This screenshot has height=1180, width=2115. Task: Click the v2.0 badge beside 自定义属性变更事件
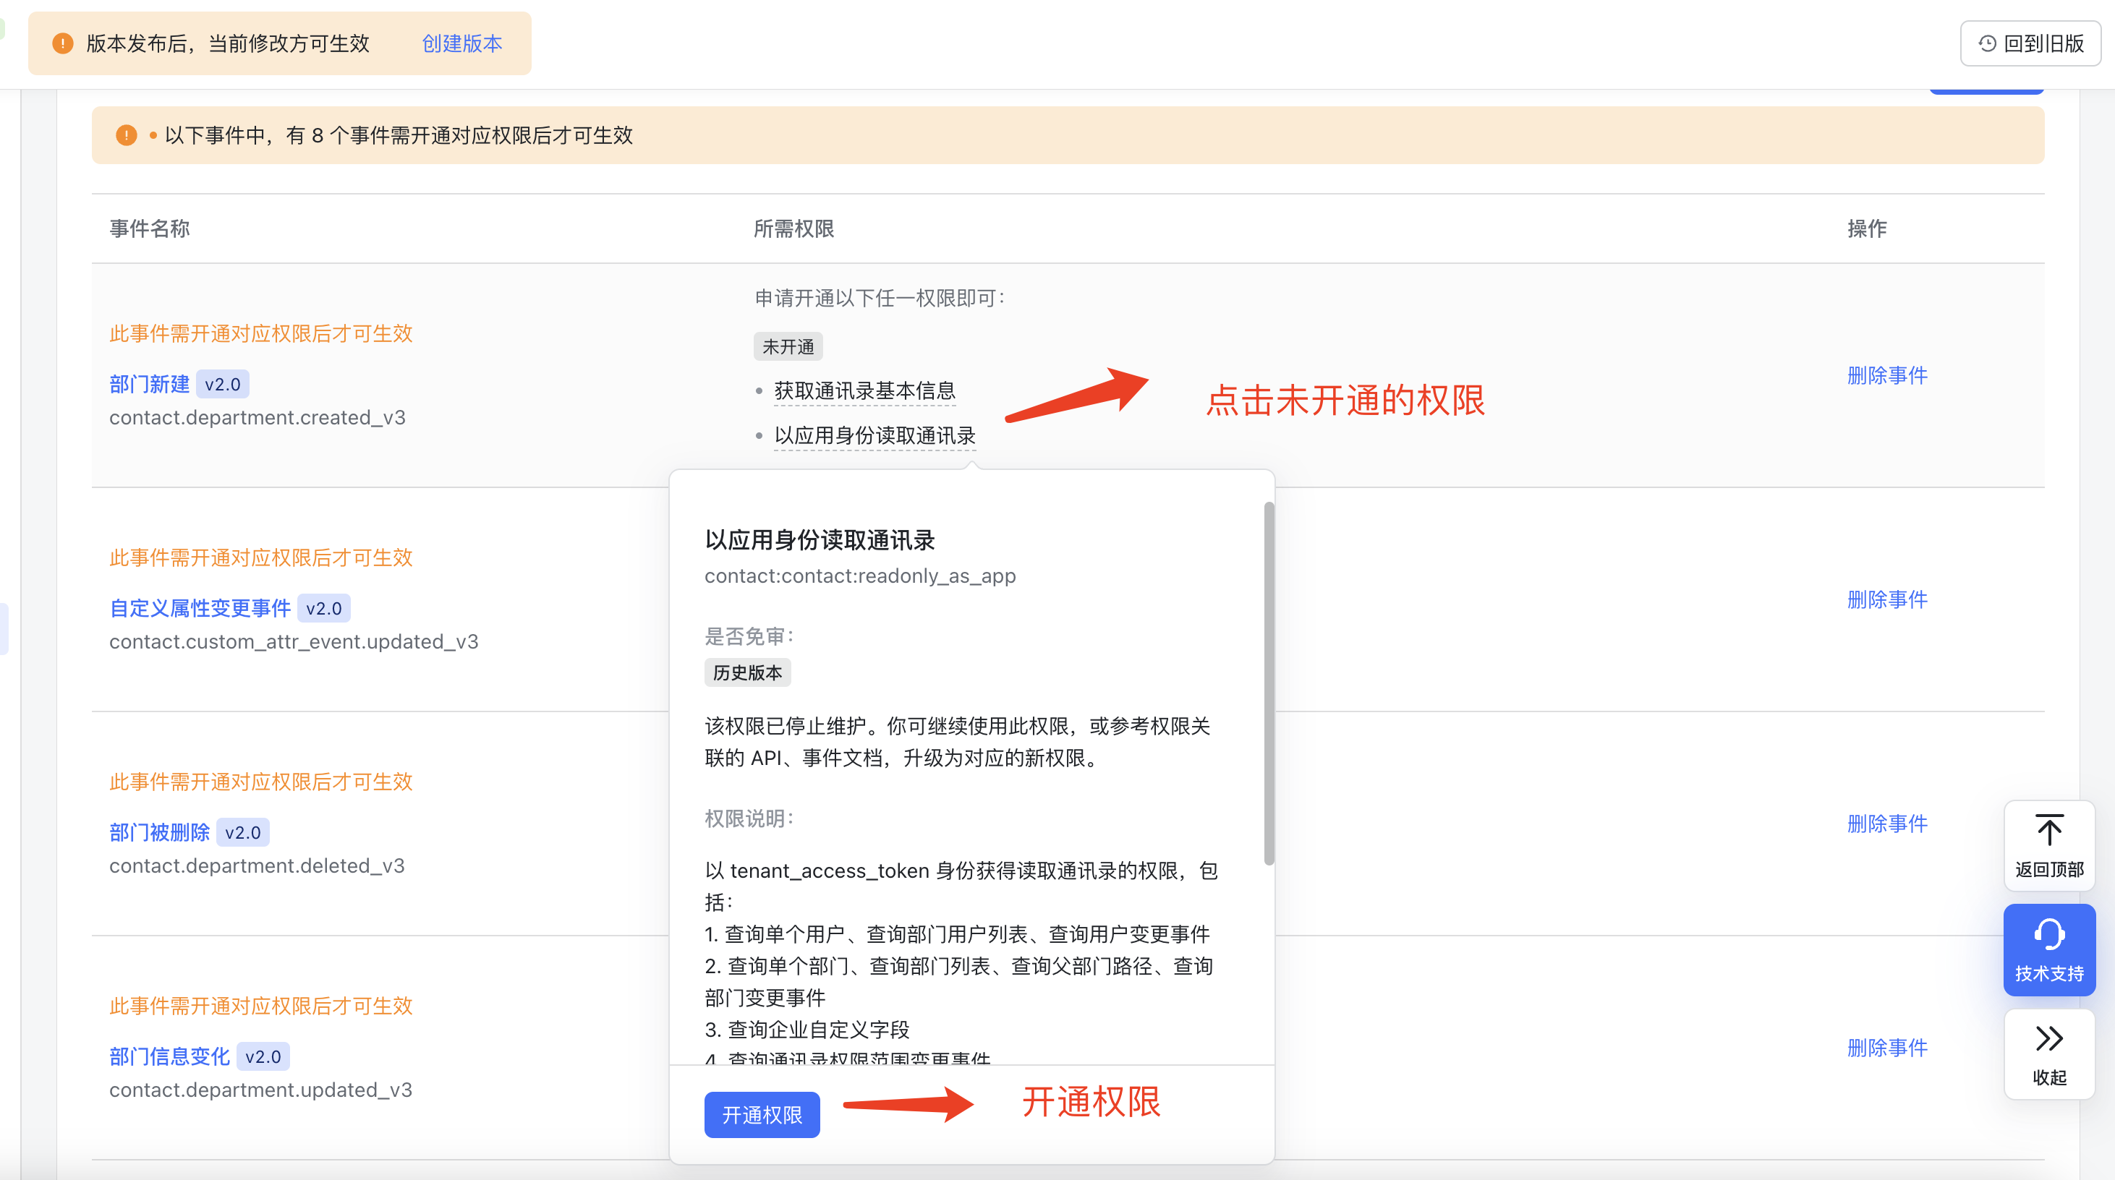(x=323, y=608)
